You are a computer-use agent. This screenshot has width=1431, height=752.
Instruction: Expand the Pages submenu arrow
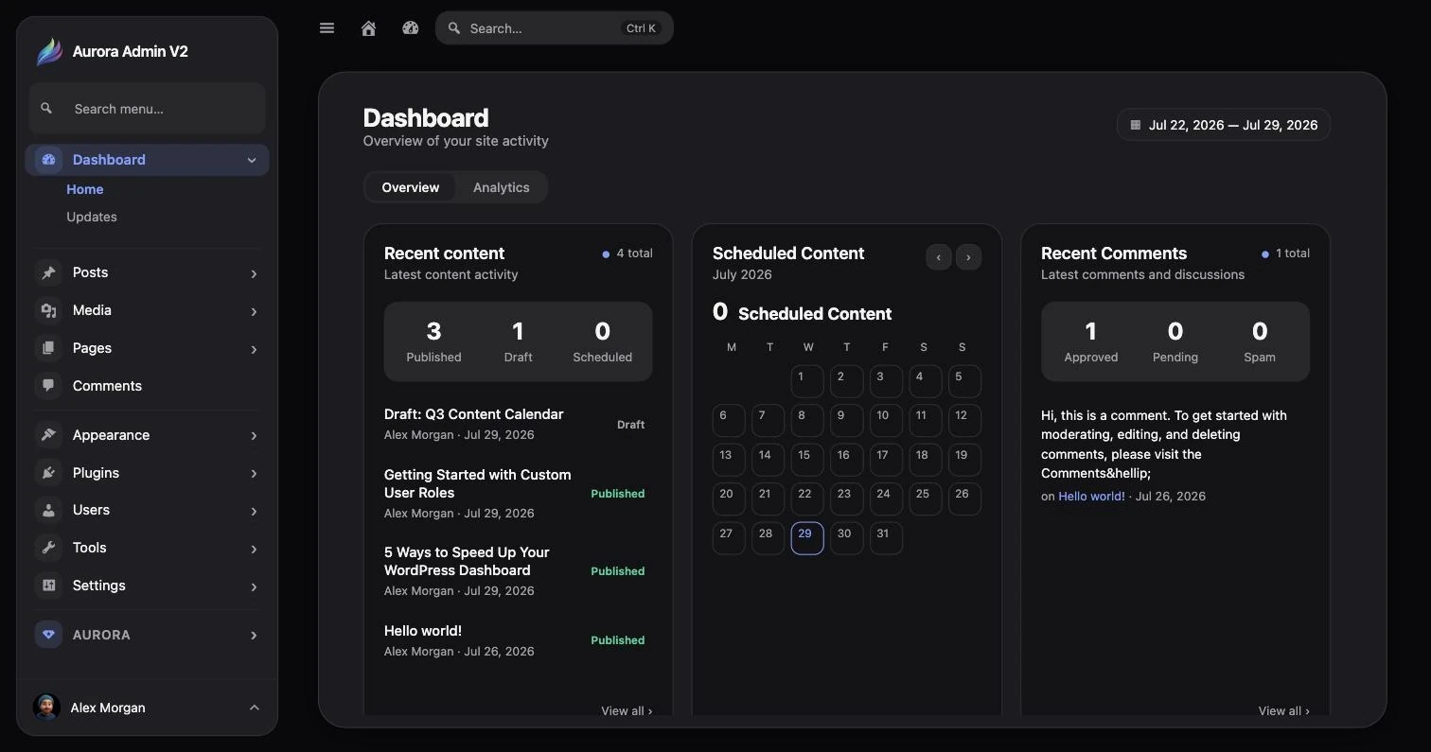point(254,349)
